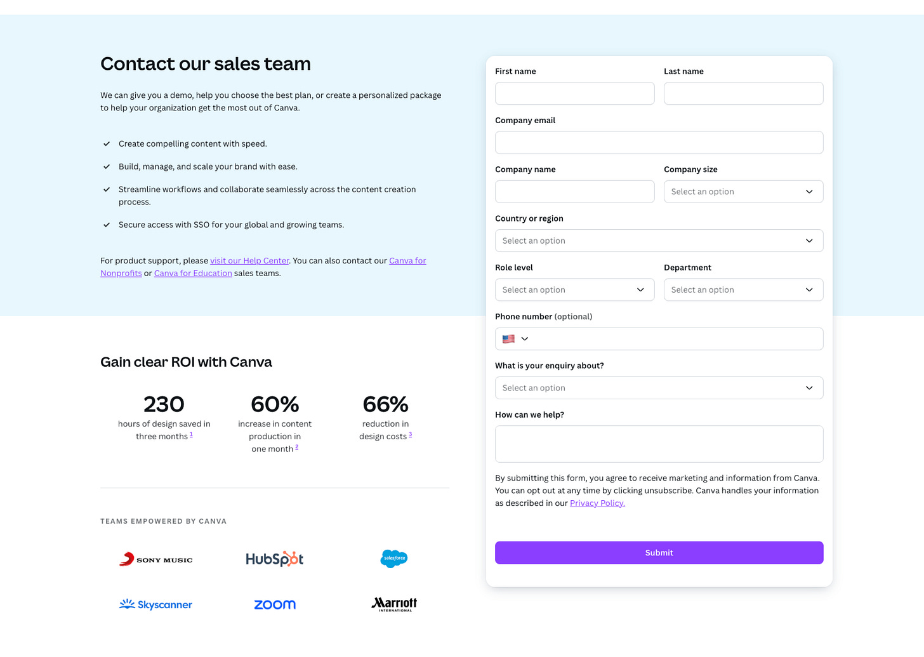Click the '60%' statistic

click(275, 404)
